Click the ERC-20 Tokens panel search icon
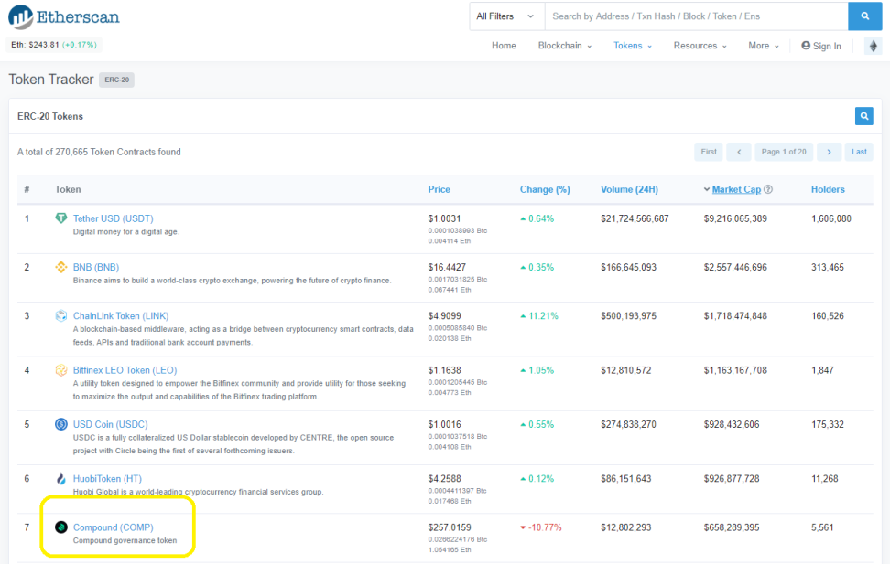The width and height of the screenshot is (890, 564). pos(863,116)
